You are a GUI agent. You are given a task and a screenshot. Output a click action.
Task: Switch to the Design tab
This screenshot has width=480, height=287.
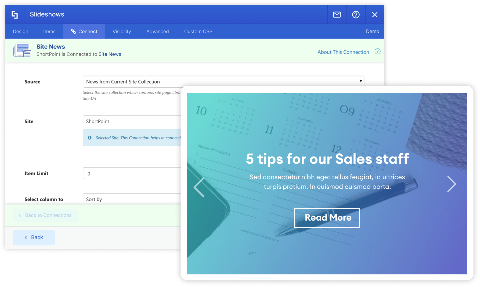(x=20, y=31)
